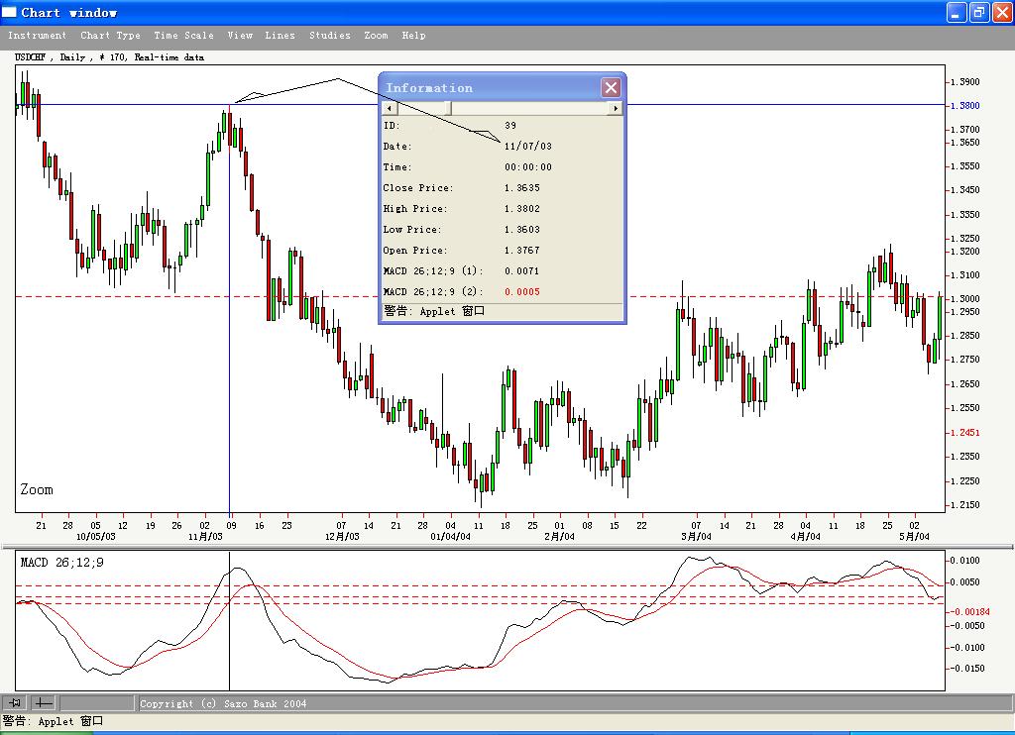
Task: Click red -0.00184 MACD axis label
Action: coord(968,611)
